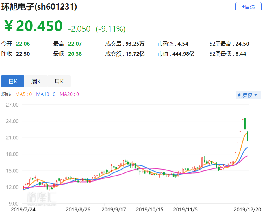265x214 pixels.
Task: Click the 成交量 value 93.25万
Action: (135, 44)
